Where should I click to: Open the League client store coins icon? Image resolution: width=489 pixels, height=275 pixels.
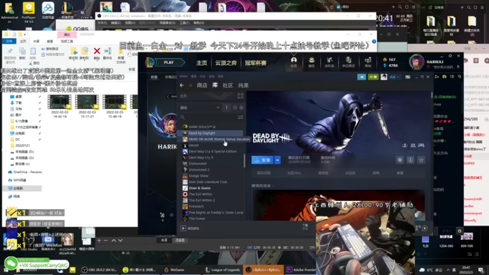pyautogui.click(x=368, y=62)
